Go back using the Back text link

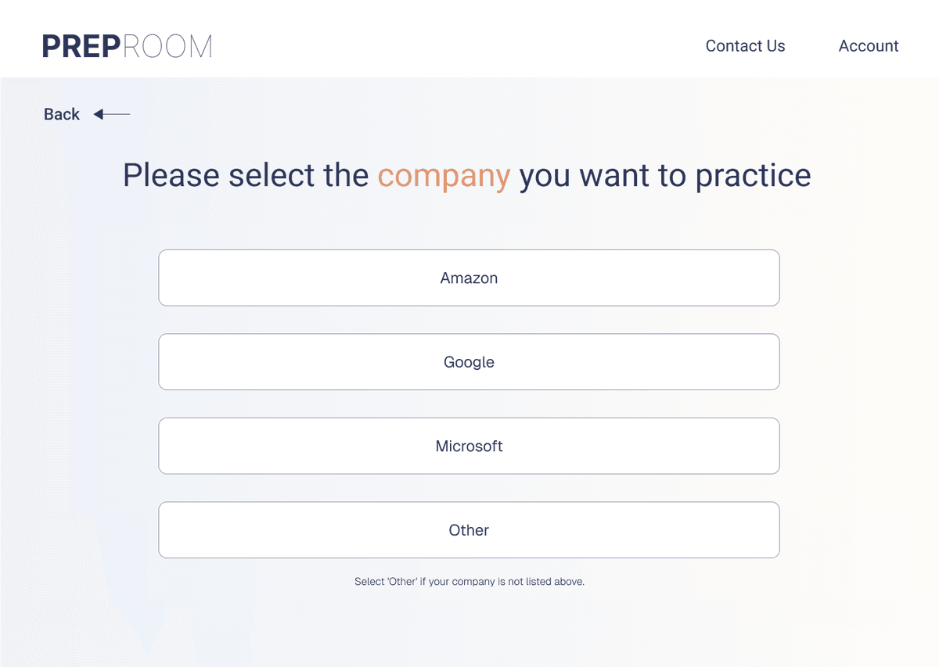click(x=62, y=115)
